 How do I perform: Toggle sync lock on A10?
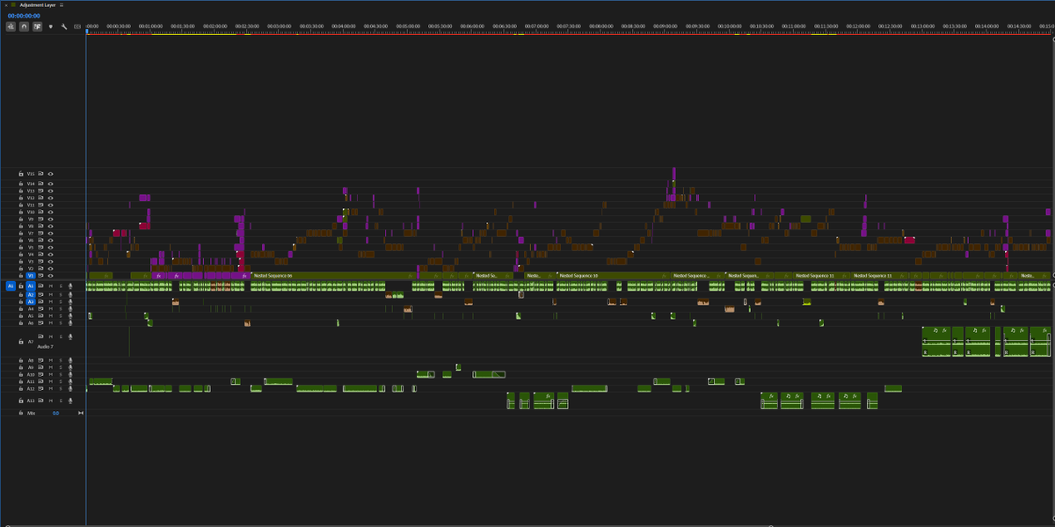[40, 374]
